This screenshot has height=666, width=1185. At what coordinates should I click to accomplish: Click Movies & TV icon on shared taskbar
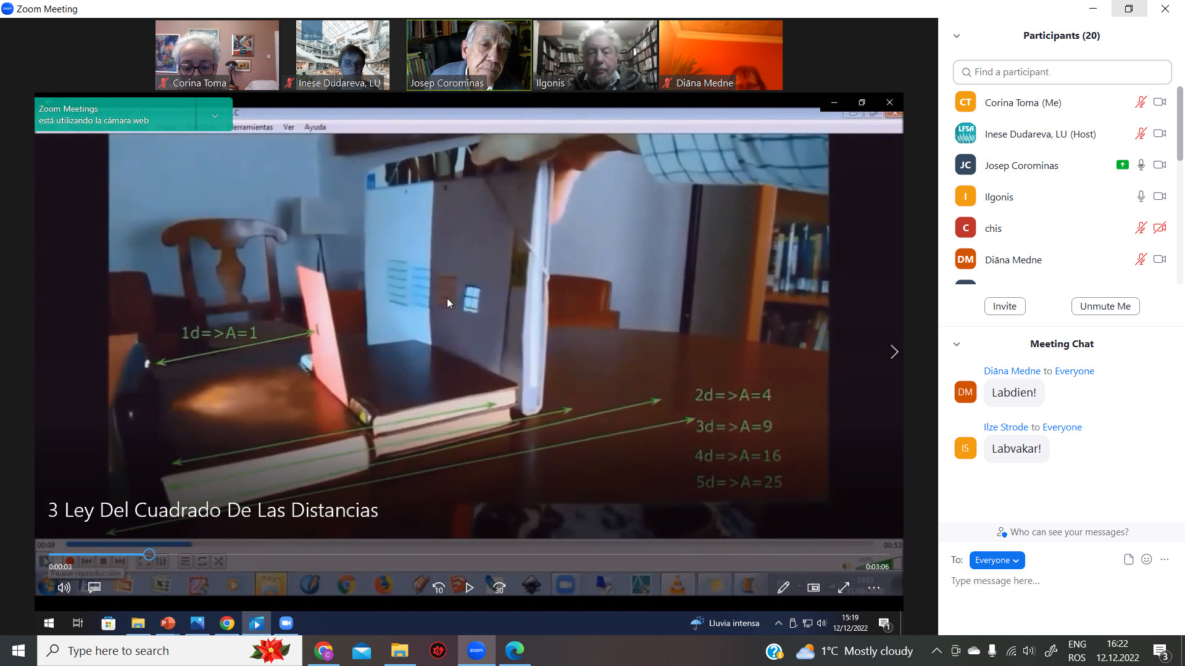[x=256, y=623]
